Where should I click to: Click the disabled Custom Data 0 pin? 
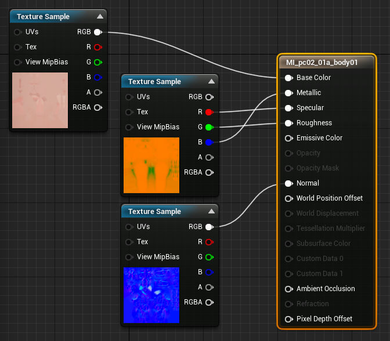(x=289, y=259)
